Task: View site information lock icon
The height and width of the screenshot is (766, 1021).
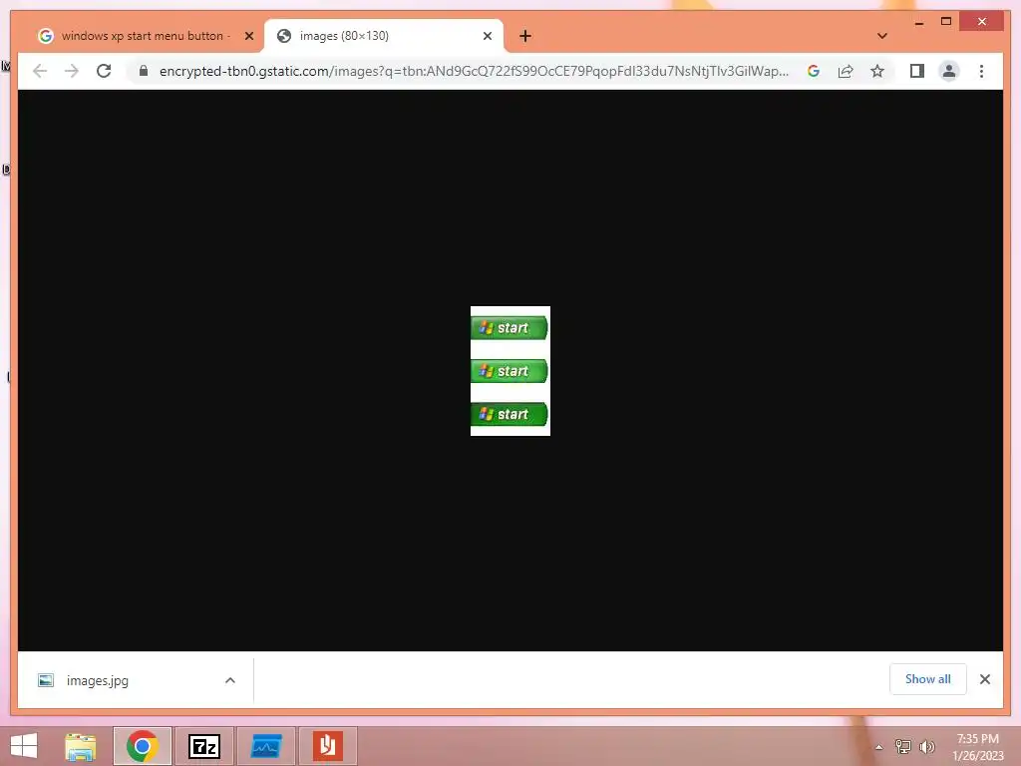Action: (144, 71)
